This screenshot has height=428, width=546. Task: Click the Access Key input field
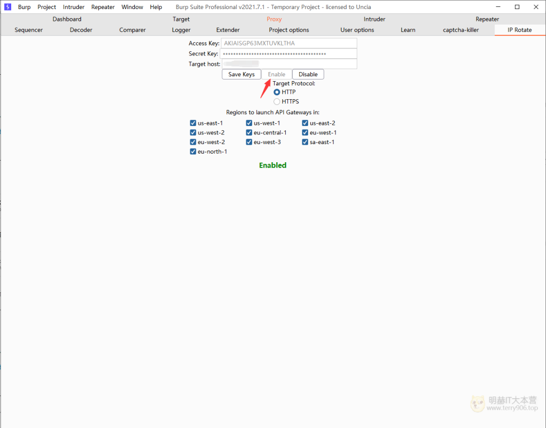(x=289, y=43)
